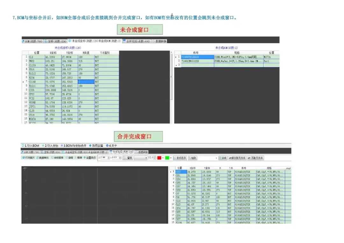Click highlighted R角度 cell in C1148 row
Image resolution: width=344 pixels, height=243 pixels.
86,82
